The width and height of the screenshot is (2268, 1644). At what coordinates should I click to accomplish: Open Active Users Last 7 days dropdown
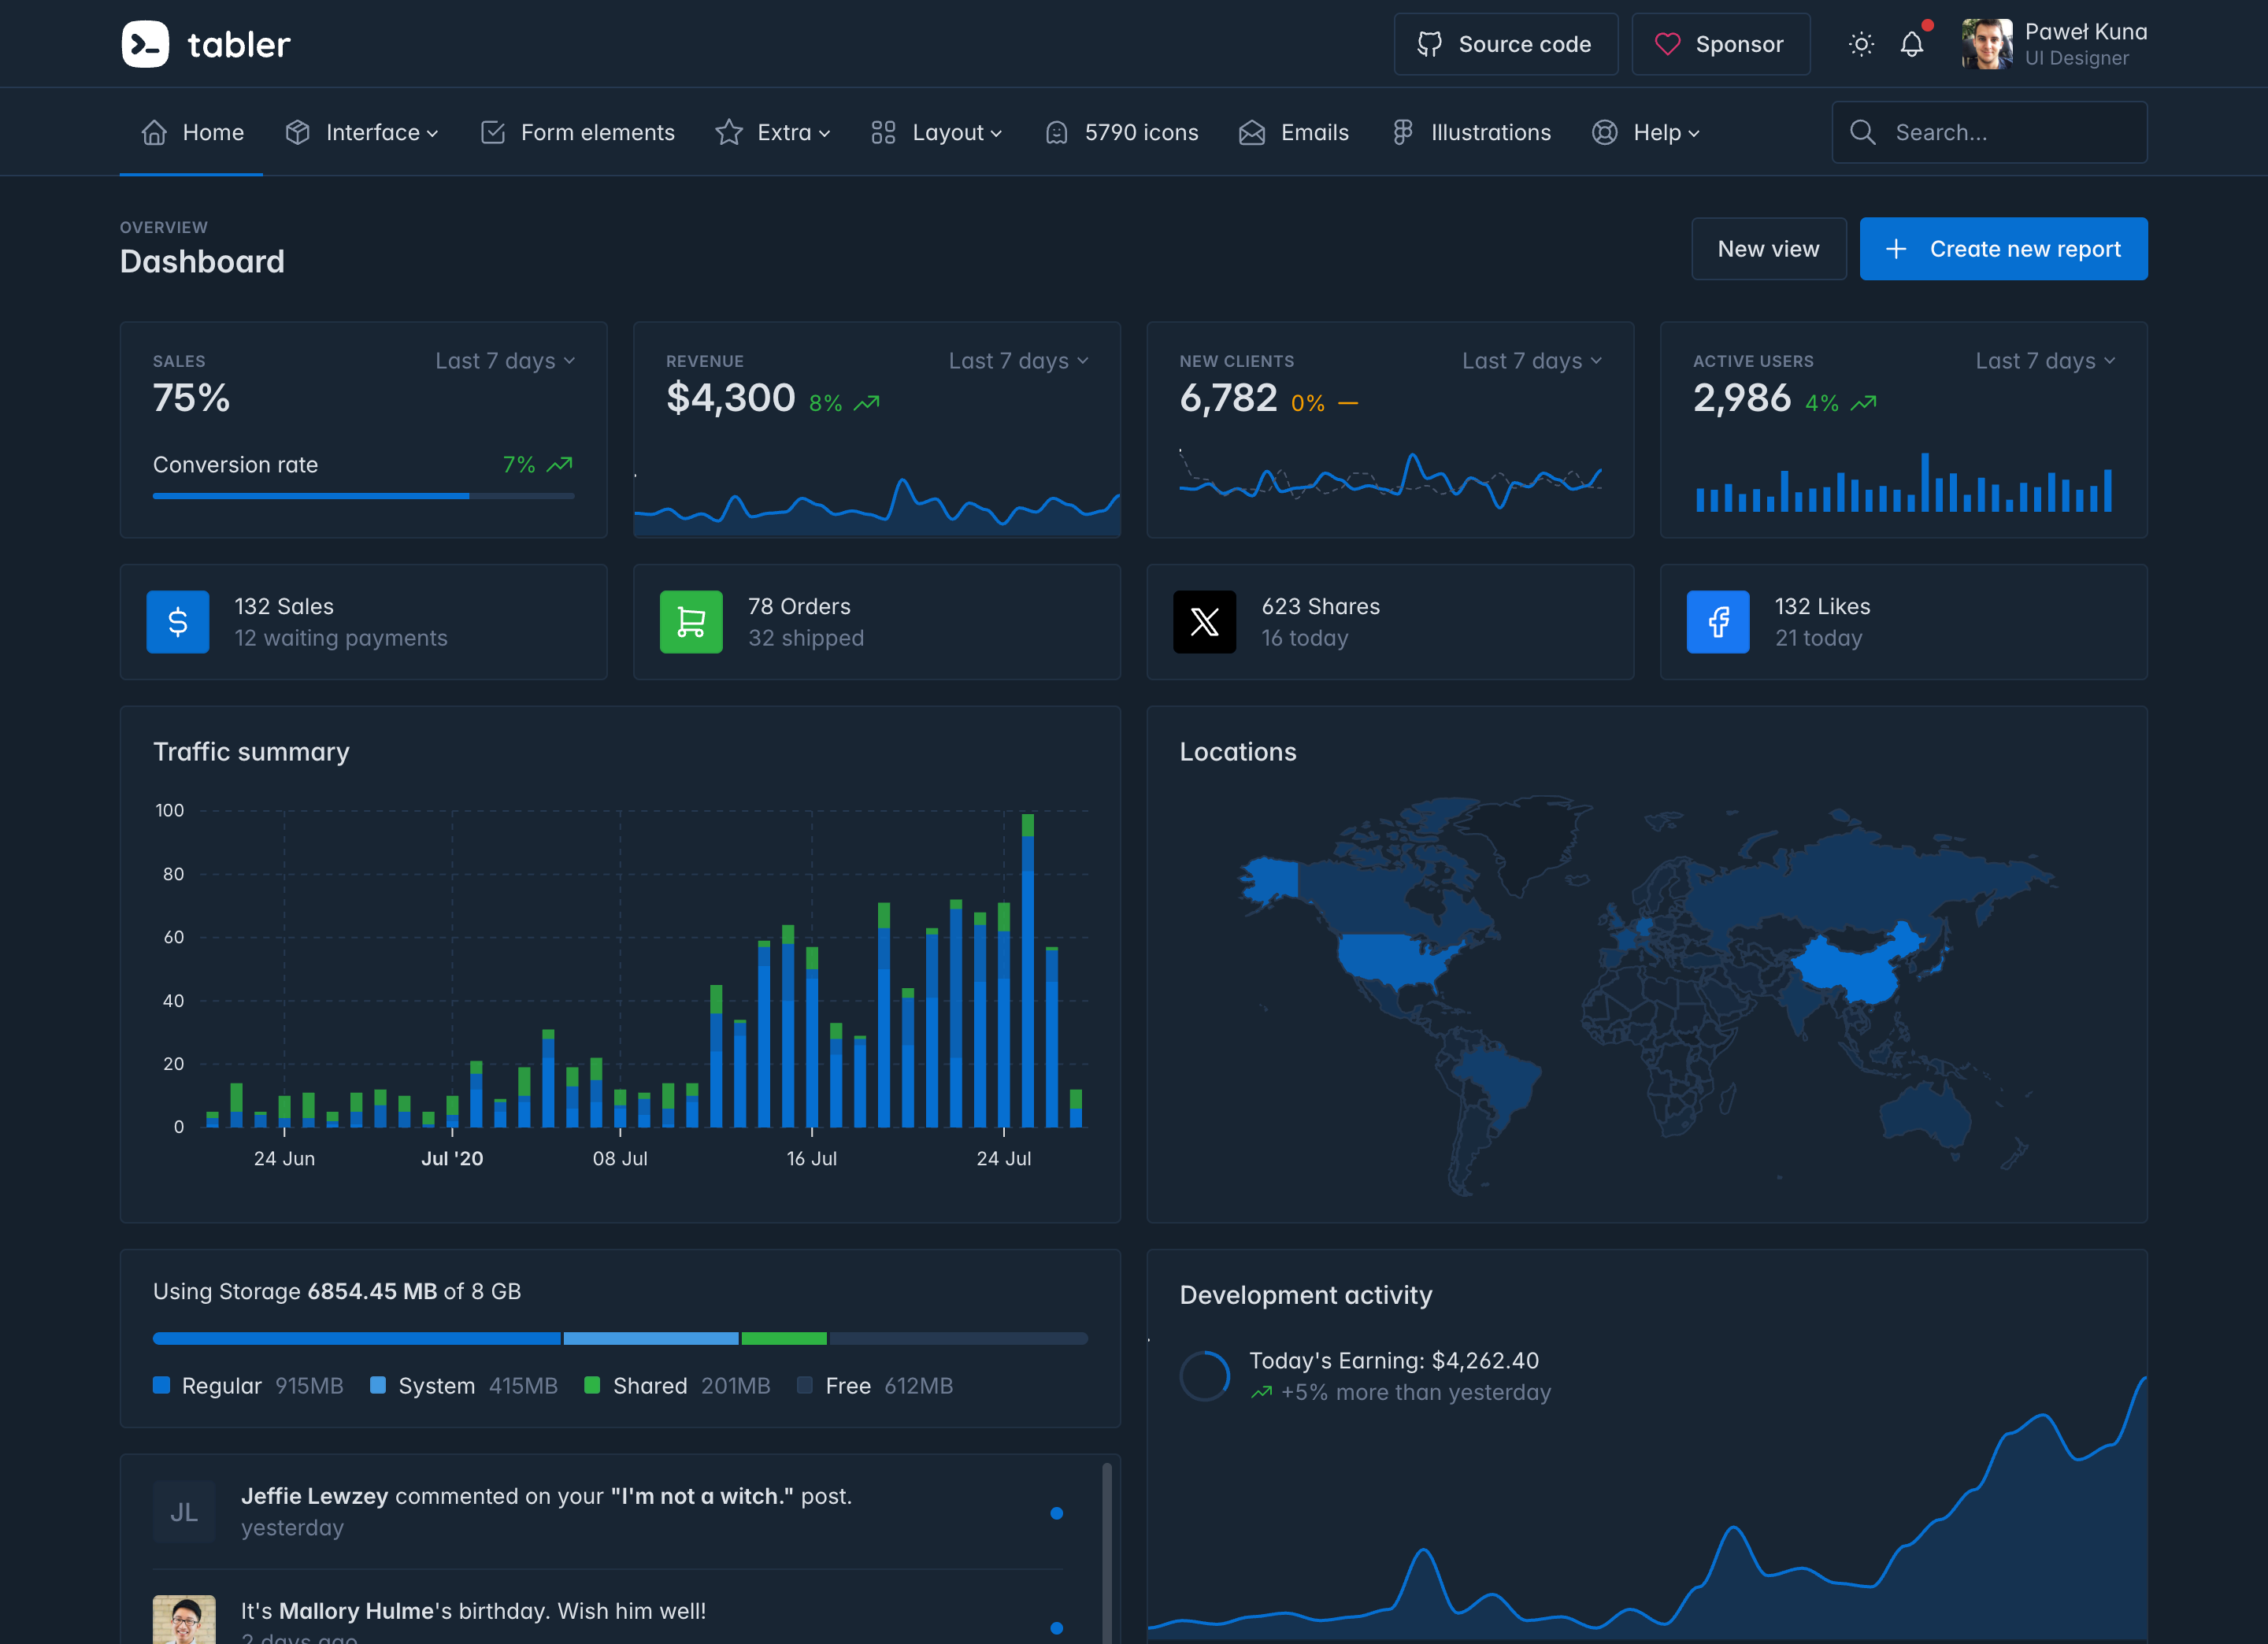[x=2045, y=361]
